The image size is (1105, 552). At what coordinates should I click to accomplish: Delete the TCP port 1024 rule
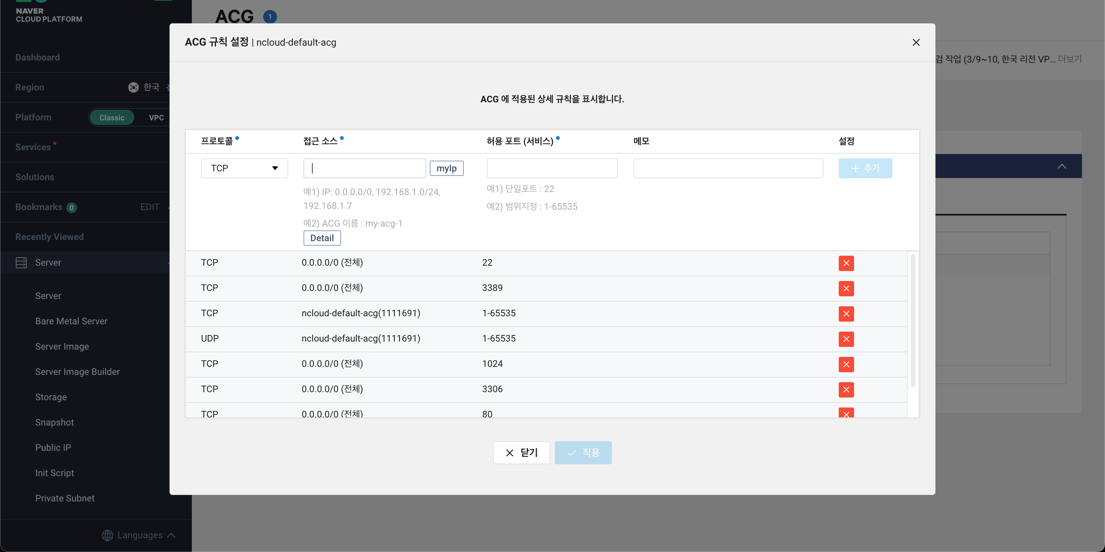[846, 364]
